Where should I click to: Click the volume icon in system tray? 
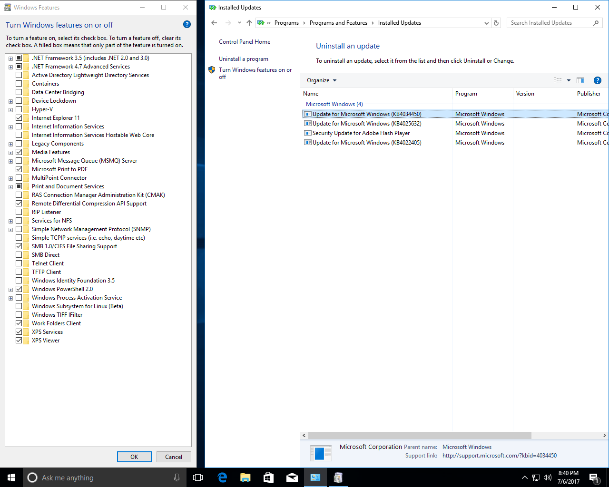coord(548,477)
